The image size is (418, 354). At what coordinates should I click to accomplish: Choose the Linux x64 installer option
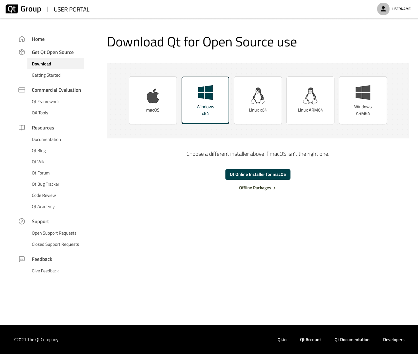pos(258,100)
